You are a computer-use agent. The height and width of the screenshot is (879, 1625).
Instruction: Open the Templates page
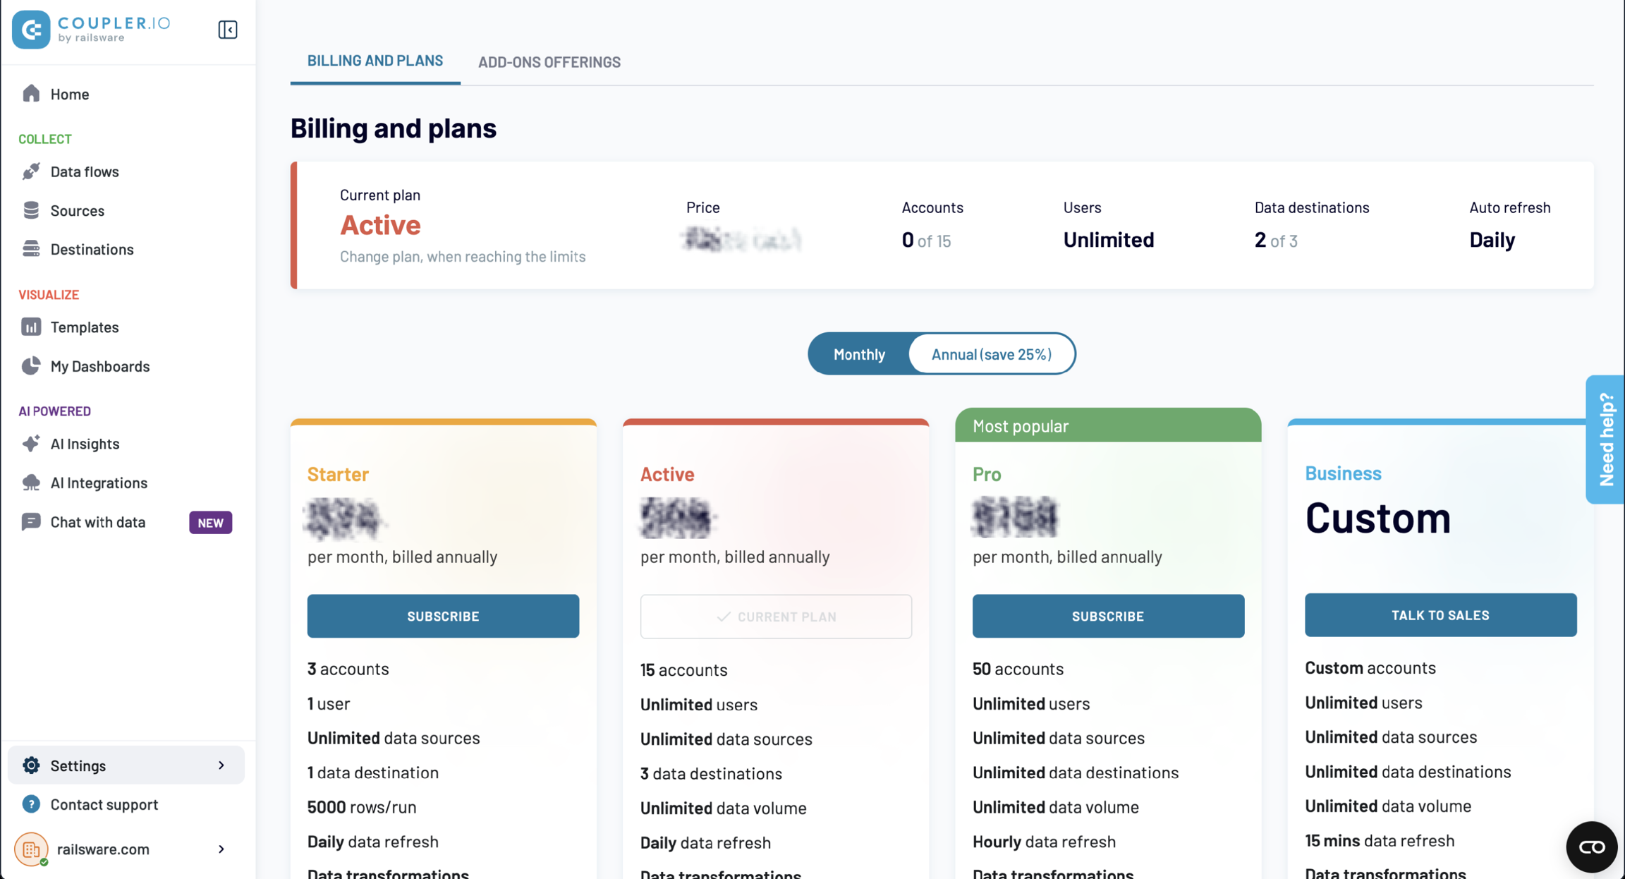click(x=84, y=327)
